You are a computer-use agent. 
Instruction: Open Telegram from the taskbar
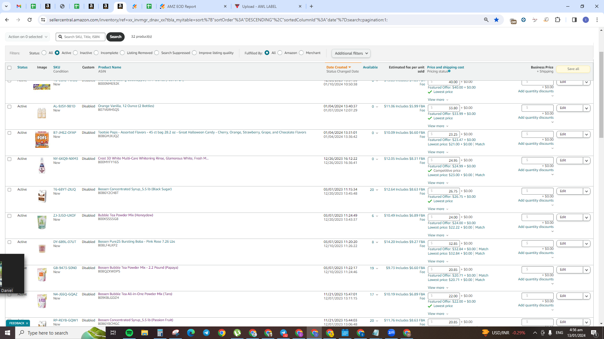tap(206, 333)
